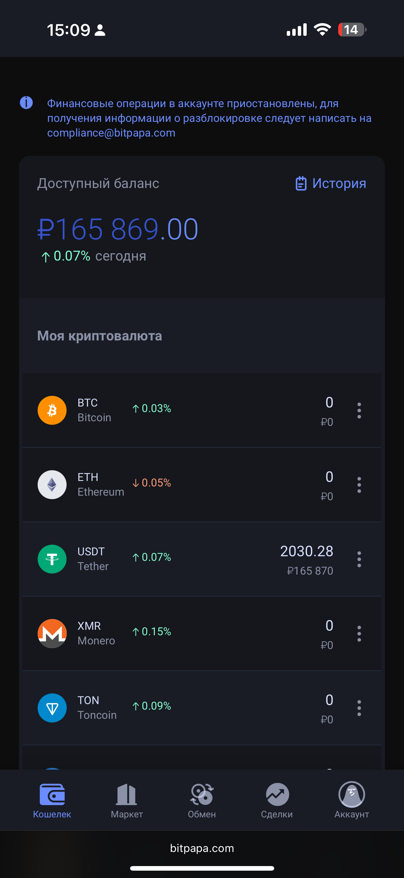This screenshot has height=878, width=404.
Task: Tap the compliance@bitpapa.com email address
Action: (x=111, y=133)
